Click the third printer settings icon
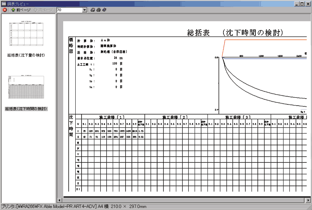 pos(104,10)
